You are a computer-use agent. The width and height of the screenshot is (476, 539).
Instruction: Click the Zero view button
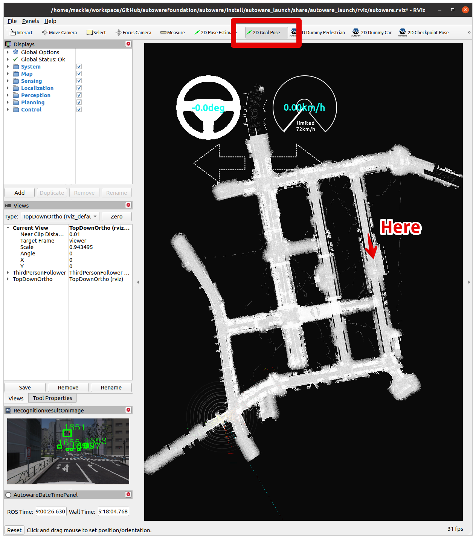(117, 217)
